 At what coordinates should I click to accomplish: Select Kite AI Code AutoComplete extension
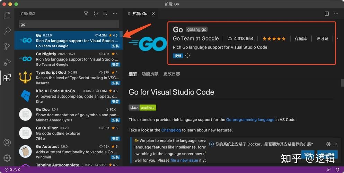pyautogui.click(x=69, y=96)
